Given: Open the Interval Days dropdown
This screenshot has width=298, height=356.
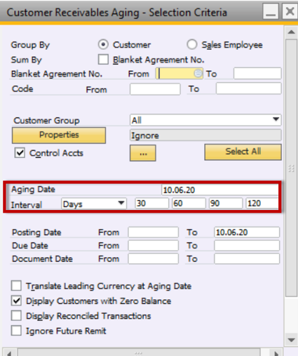Looking at the screenshot, I should tap(121, 203).
